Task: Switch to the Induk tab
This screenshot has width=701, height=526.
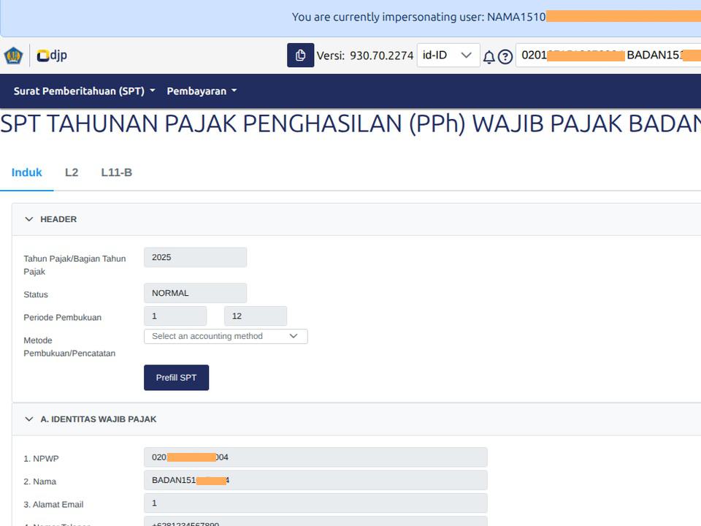Action: point(27,172)
